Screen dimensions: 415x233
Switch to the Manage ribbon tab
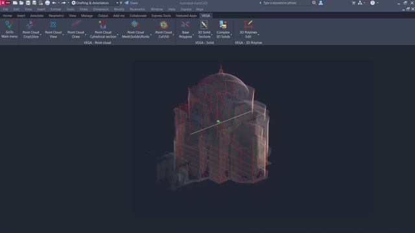pyautogui.click(x=87, y=16)
